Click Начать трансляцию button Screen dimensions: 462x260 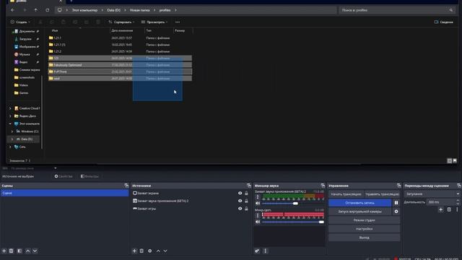tap(346, 194)
